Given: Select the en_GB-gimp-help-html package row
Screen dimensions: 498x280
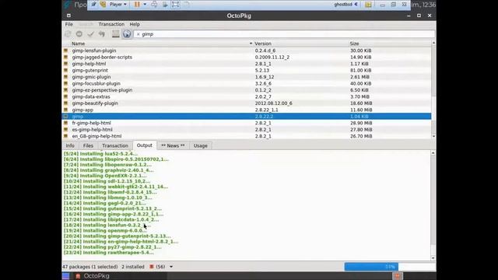Looking at the screenshot, I should [247, 136].
